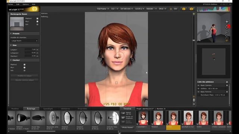This screenshot has width=239, height=134.
Task: Select the Timeline tab
Action: coord(127,109)
